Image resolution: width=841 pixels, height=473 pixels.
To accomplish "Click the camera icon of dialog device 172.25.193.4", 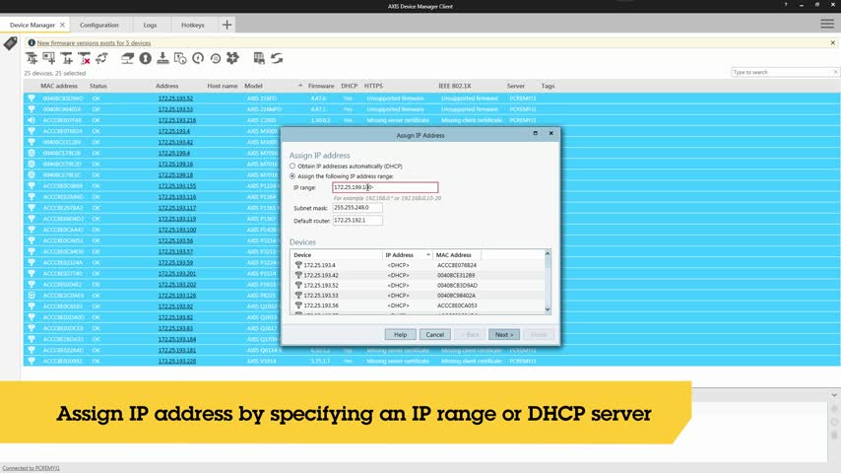I will tap(298, 265).
